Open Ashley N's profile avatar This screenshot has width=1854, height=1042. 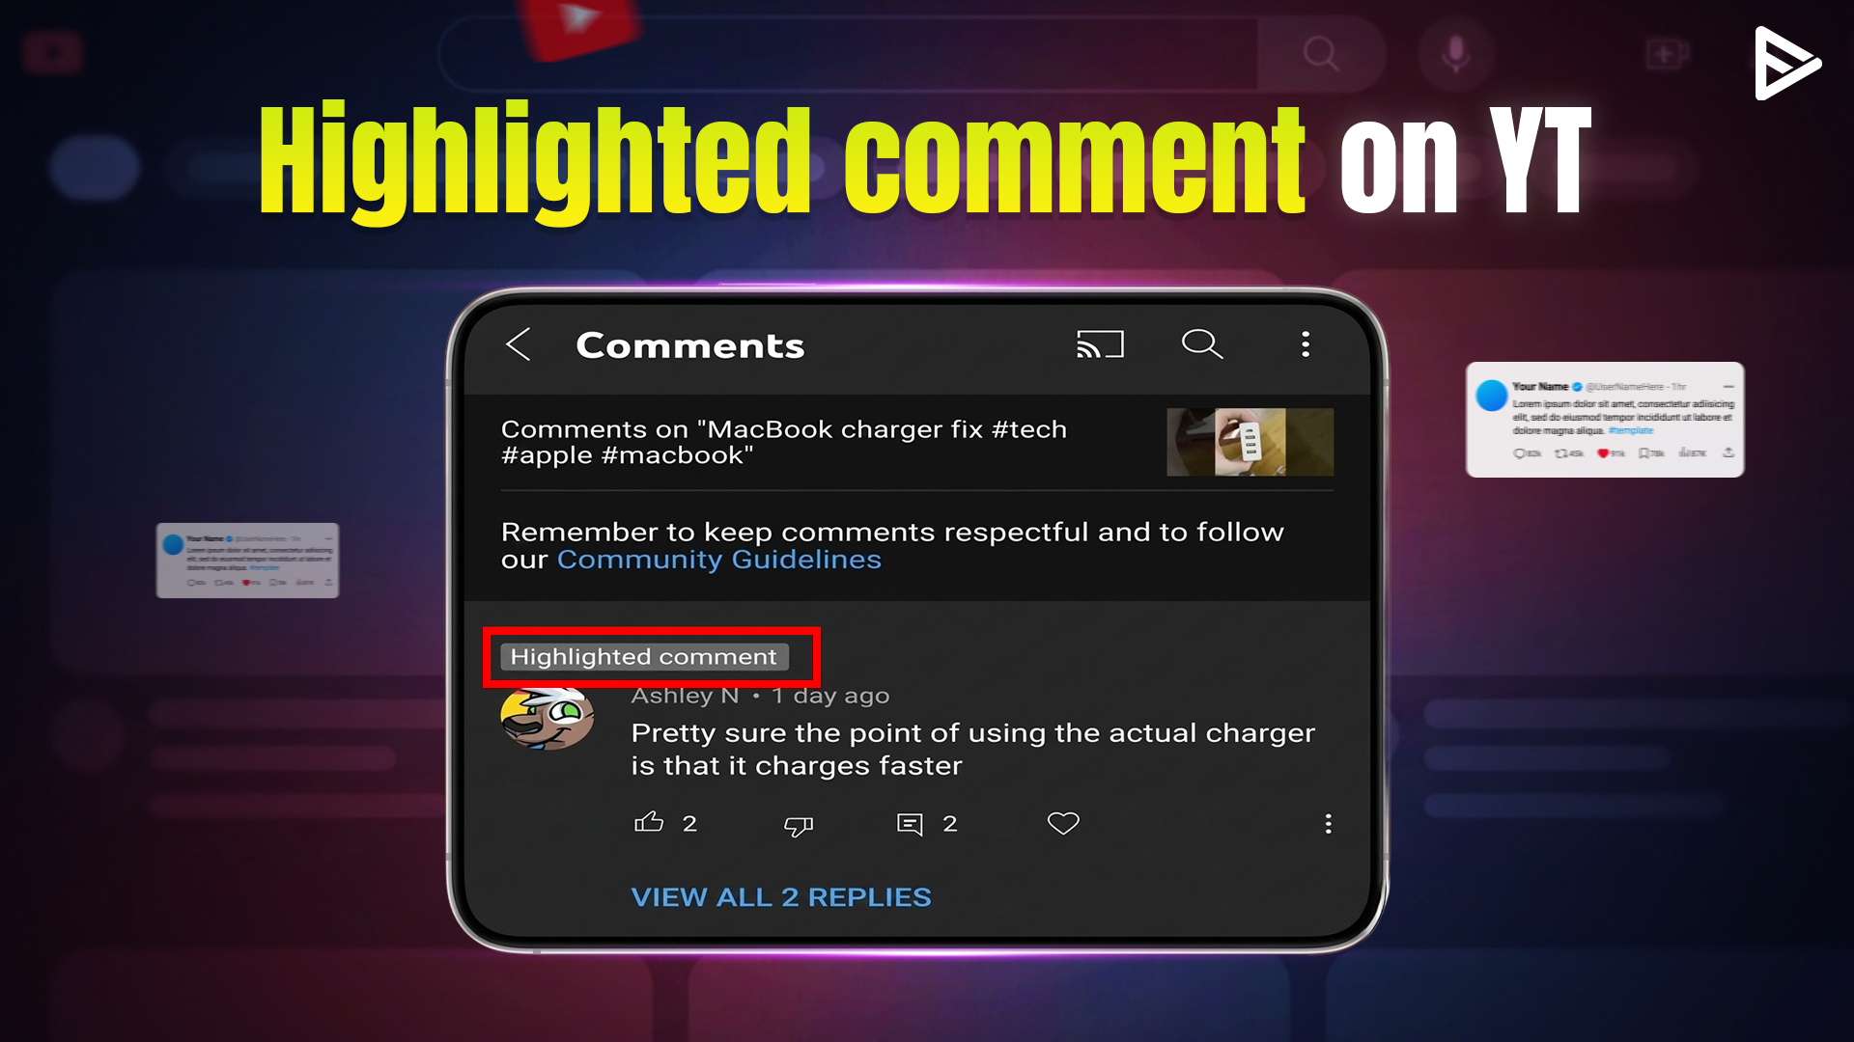pos(547,720)
